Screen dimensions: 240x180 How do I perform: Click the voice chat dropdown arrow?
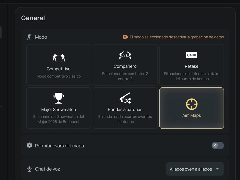point(217,169)
